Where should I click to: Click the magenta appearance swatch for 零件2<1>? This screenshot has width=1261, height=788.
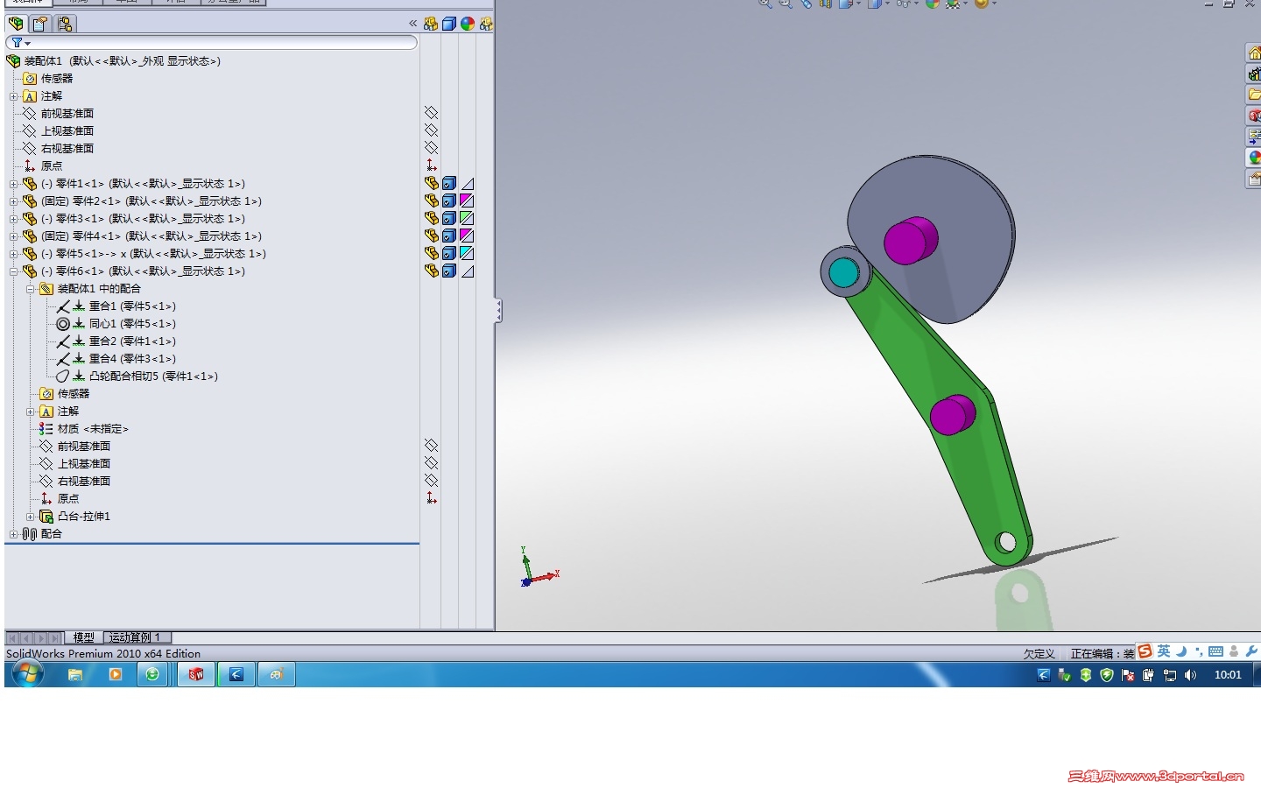[x=468, y=201]
